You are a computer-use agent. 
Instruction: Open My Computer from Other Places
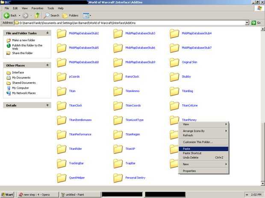(x=20, y=88)
